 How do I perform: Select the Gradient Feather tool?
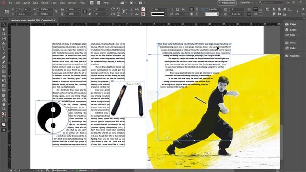(x=4, y=90)
